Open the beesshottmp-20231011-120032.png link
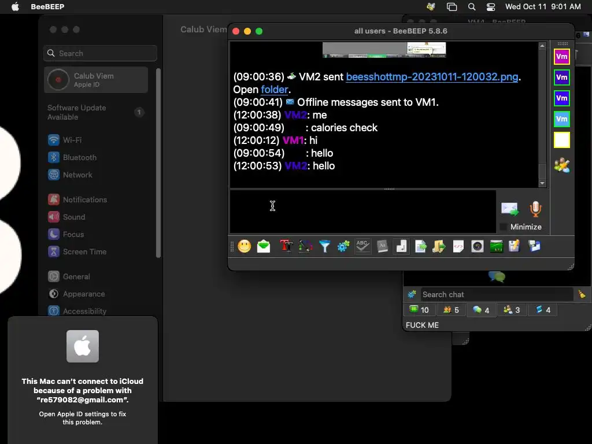This screenshot has height=444, width=592. click(x=432, y=77)
